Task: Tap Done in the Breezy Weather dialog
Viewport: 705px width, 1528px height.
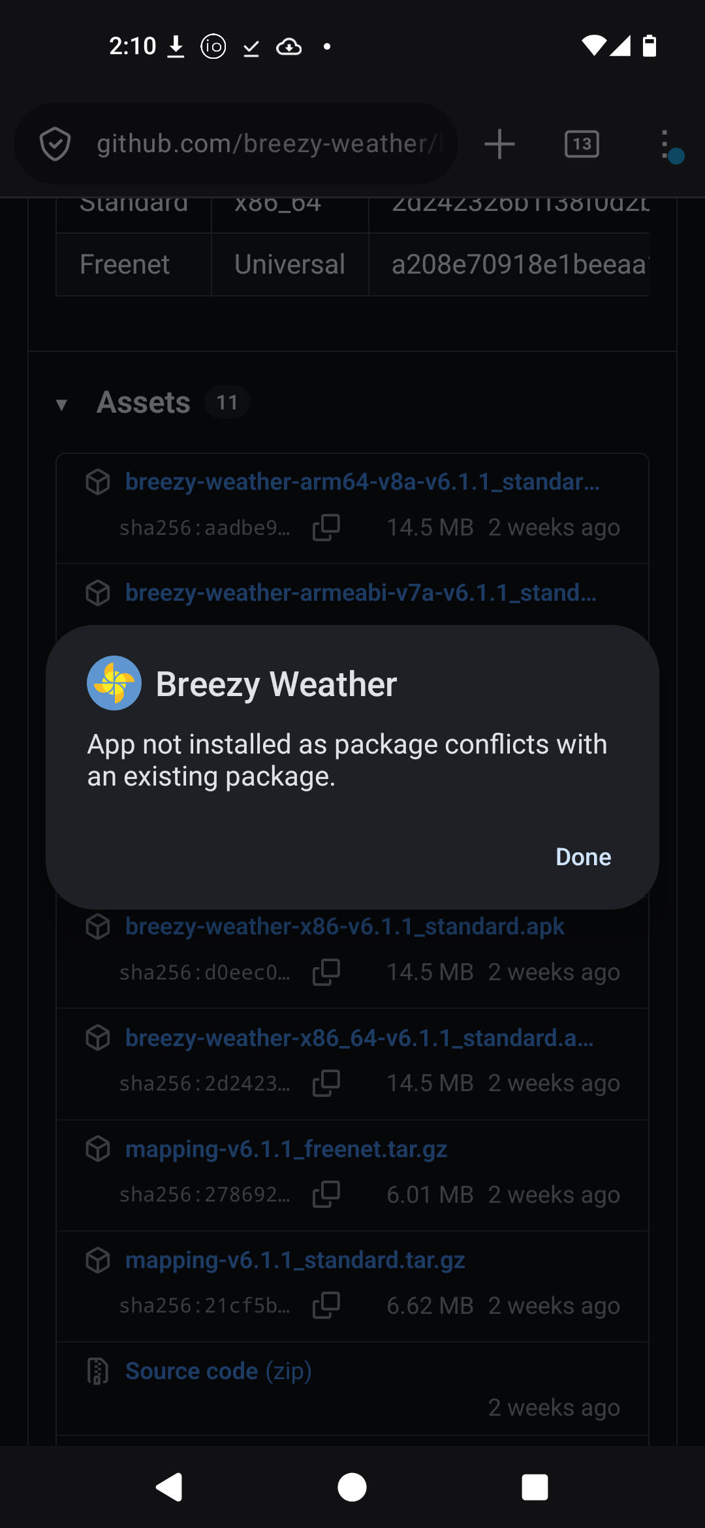Action: click(583, 857)
